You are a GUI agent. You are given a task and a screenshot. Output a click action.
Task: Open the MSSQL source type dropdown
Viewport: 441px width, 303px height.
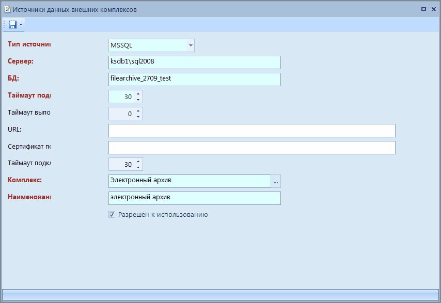click(191, 45)
